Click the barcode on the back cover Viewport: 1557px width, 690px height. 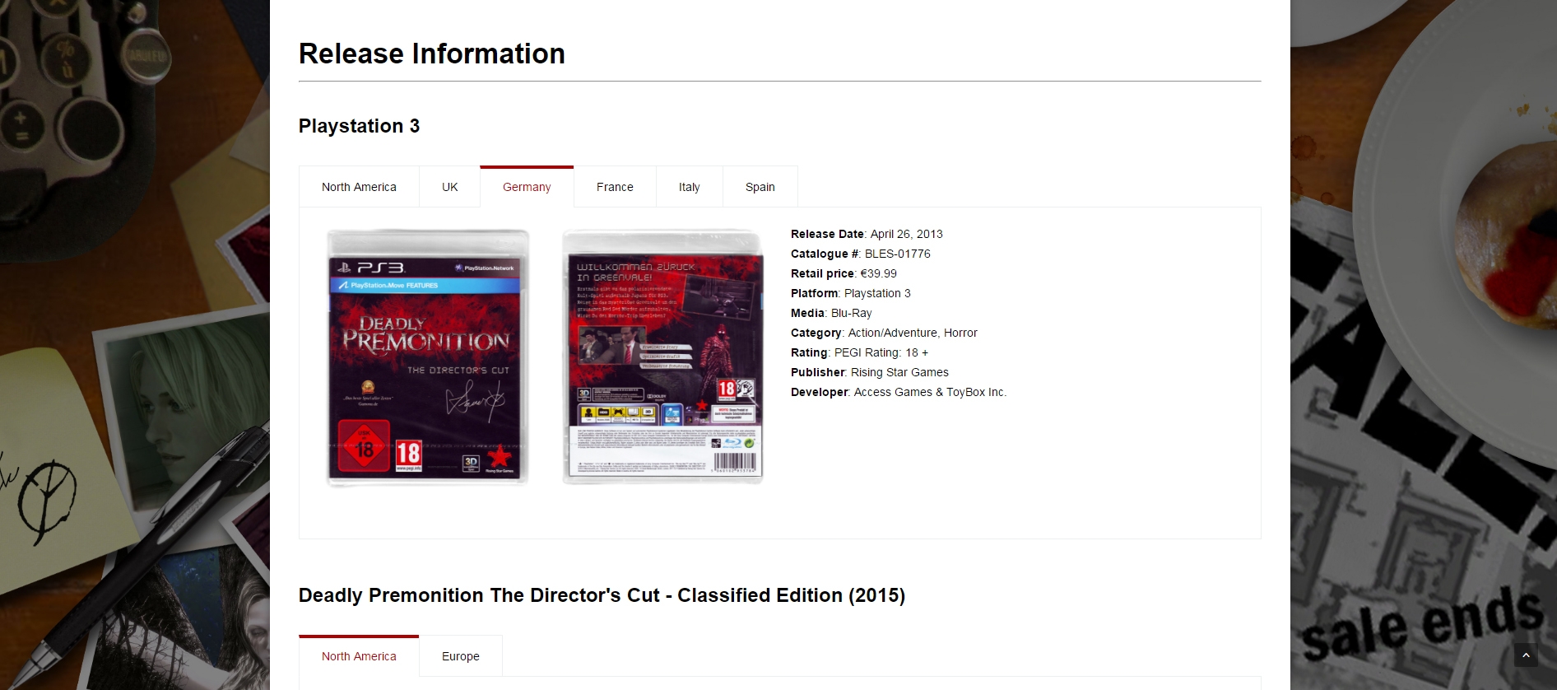[734, 461]
